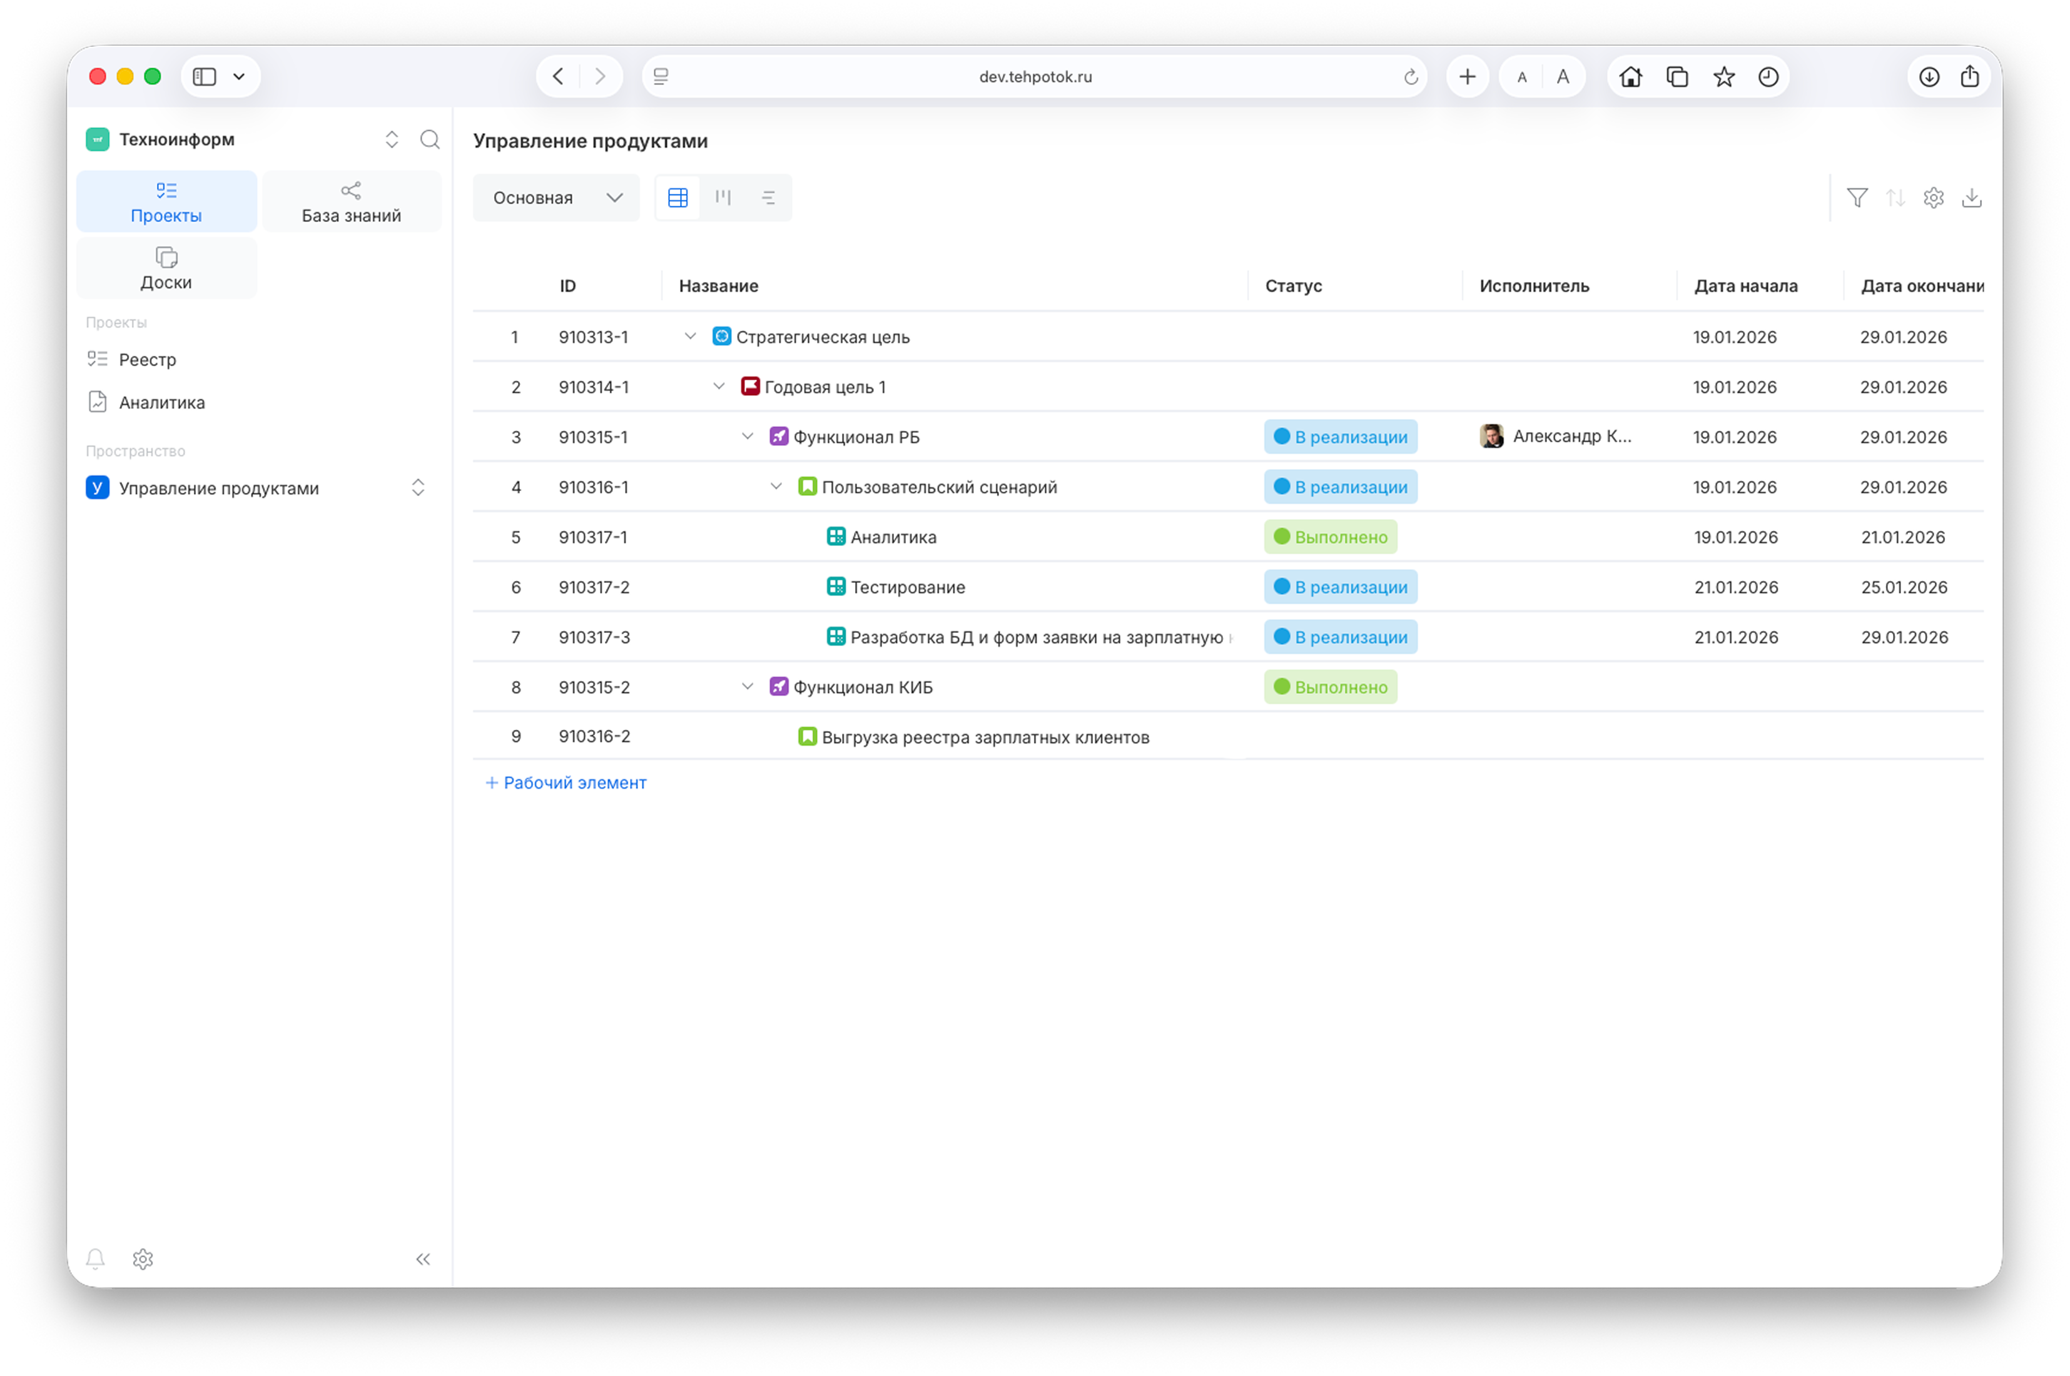Click the Выполнено status badge for Аналитика
Viewport: 2070px width, 1376px height.
(x=1331, y=537)
